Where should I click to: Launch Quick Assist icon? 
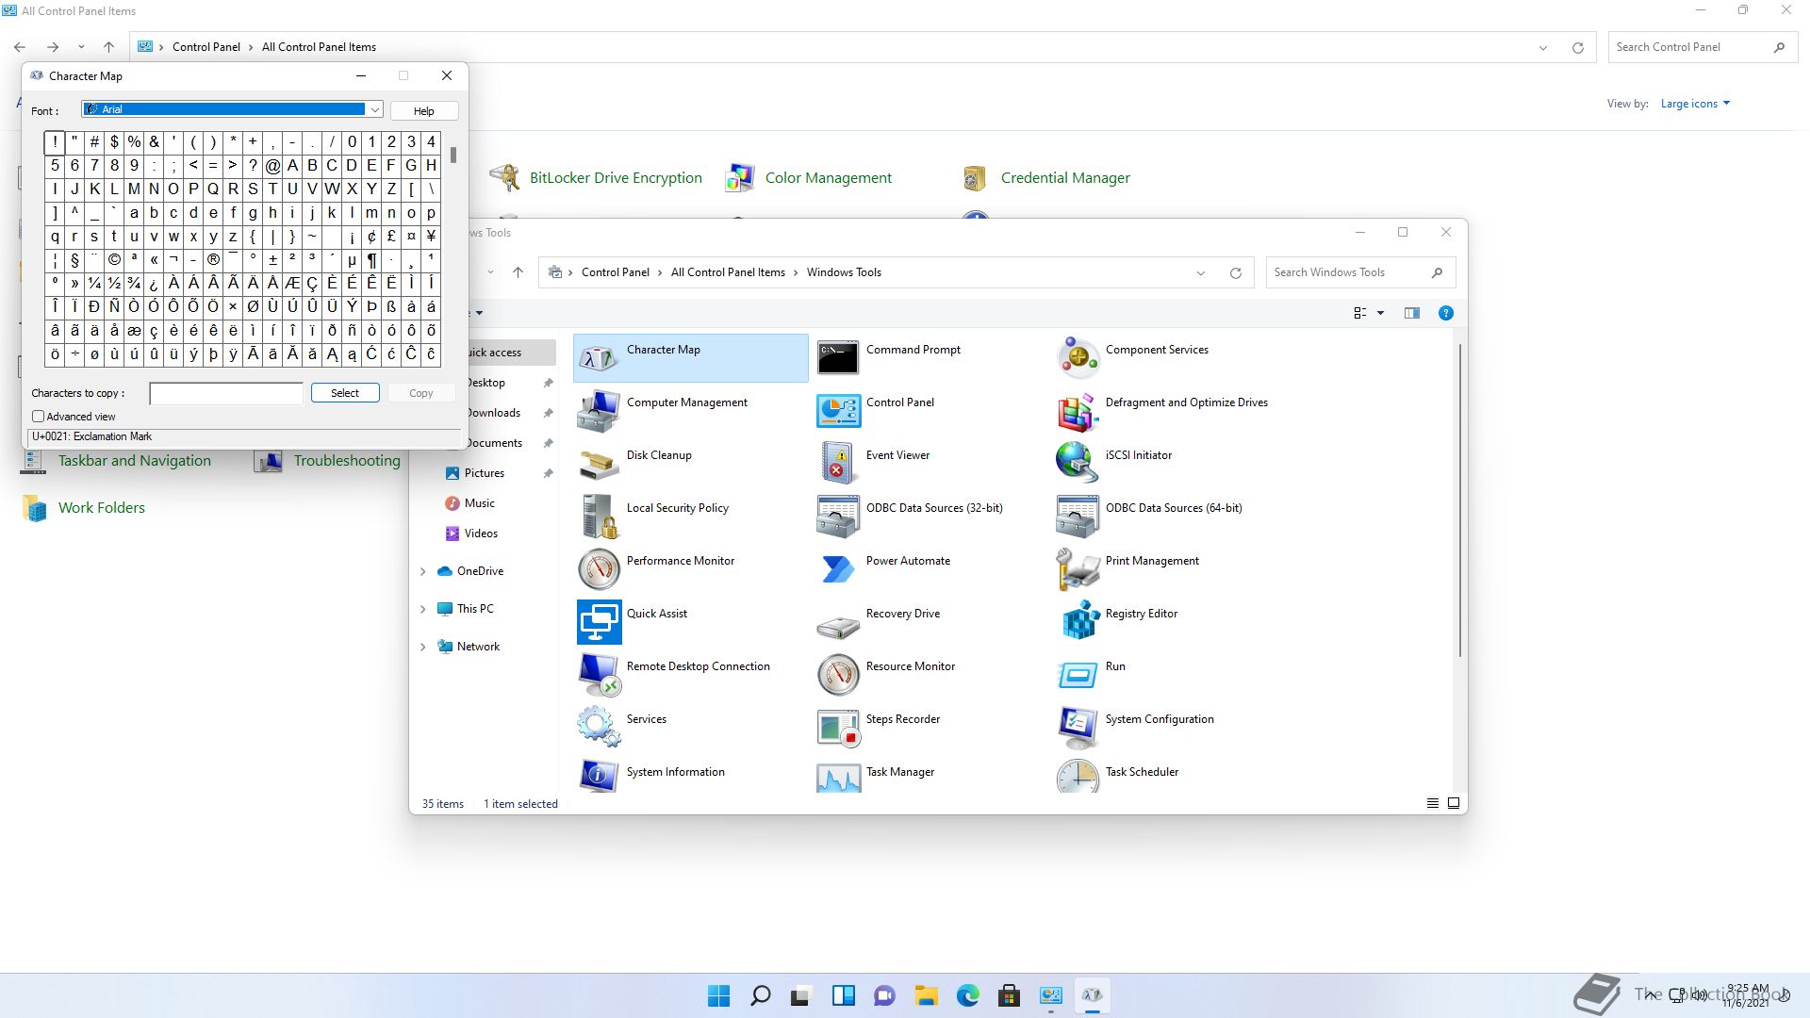(x=599, y=622)
